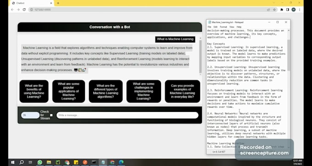Screen dimensions: 312x166
Task: Open the Windows Start menu
Action: tap(12, 162)
